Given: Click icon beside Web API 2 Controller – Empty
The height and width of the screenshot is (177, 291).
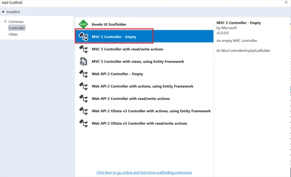Looking at the screenshot, I should [83, 74].
